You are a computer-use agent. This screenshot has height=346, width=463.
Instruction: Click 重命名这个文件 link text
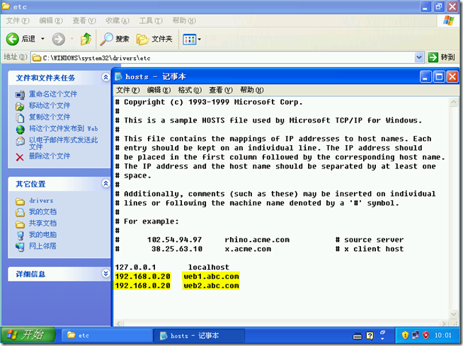coord(53,94)
